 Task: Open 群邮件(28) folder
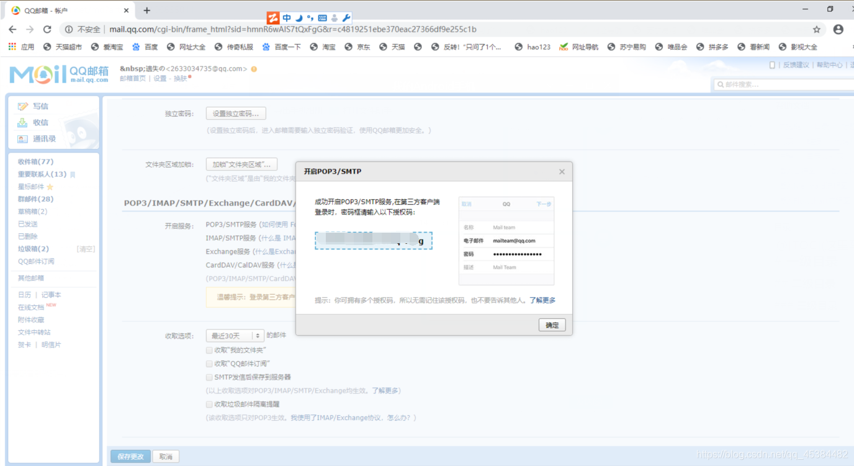(x=35, y=199)
